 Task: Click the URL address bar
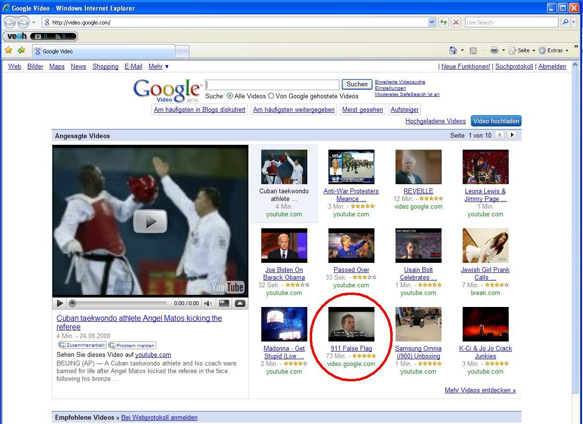pos(235,22)
